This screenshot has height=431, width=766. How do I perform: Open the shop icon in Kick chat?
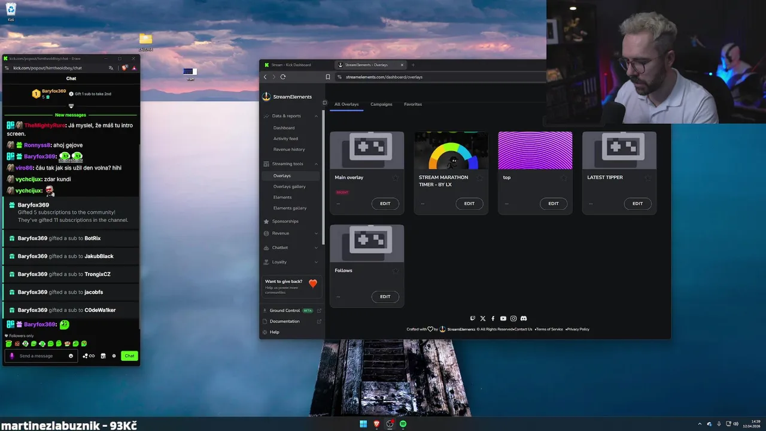103,356
